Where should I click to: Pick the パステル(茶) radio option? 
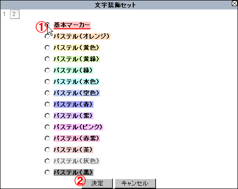point(47,150)
